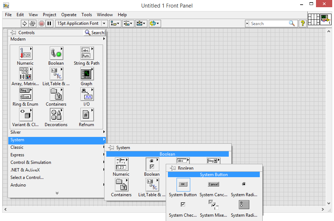Open the Ring icon in the System subpalette
Image resolution: width=334 pixels, height=221 pixels.
point(213,161)
